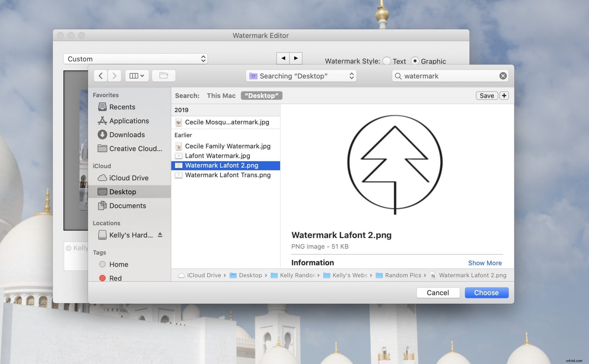Image resolution: width=589 pixels, height=364 pixels.
Task: Select Watermark Lafont Trans.png file
Action: coord(228,175)
